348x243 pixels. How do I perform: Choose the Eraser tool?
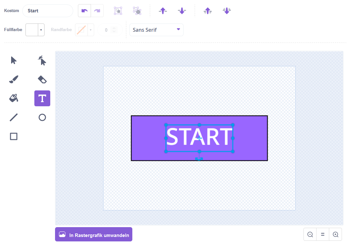[x=42, y=79]
